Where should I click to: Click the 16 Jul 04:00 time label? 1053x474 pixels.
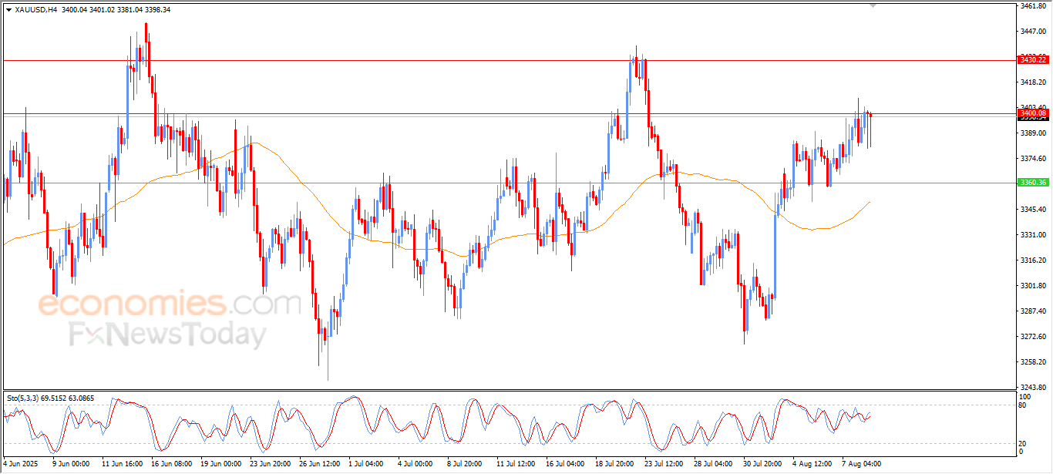click(x=566, y=464)
